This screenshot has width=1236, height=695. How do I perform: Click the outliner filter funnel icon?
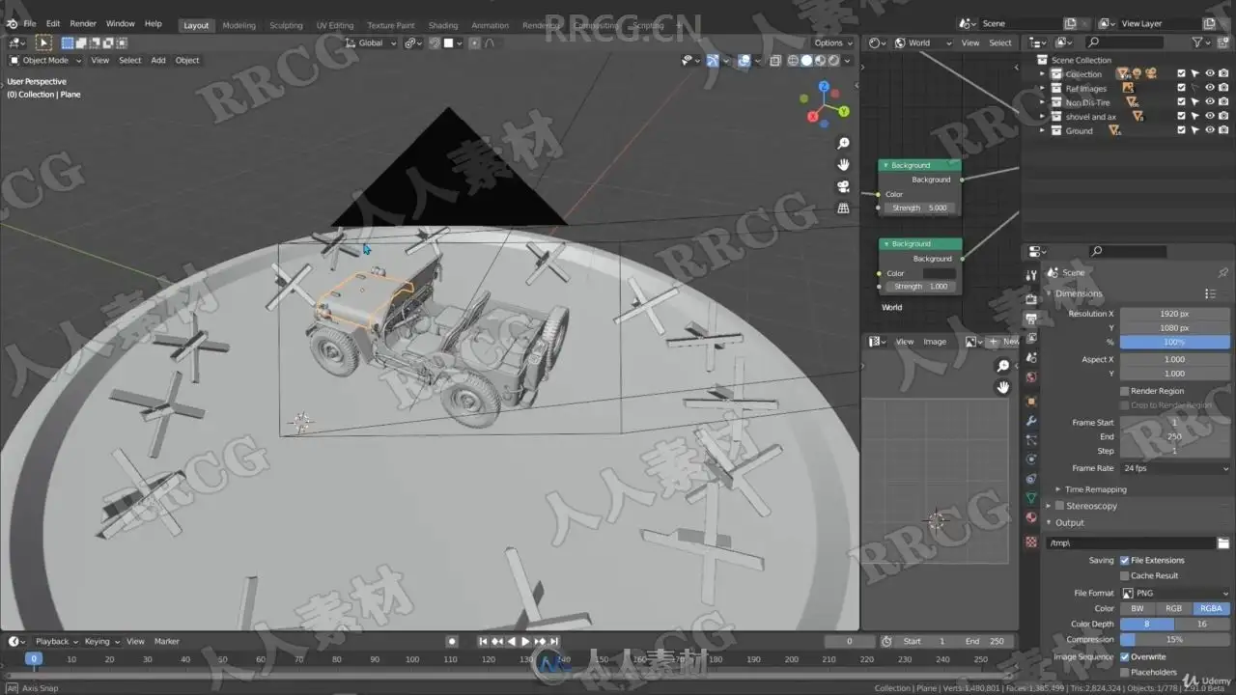click(x=1196, y=42)
